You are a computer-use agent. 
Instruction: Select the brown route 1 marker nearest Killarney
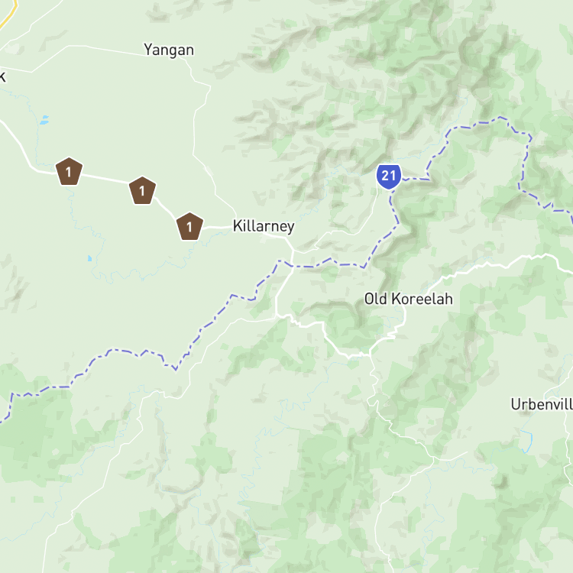coord(189,227)
